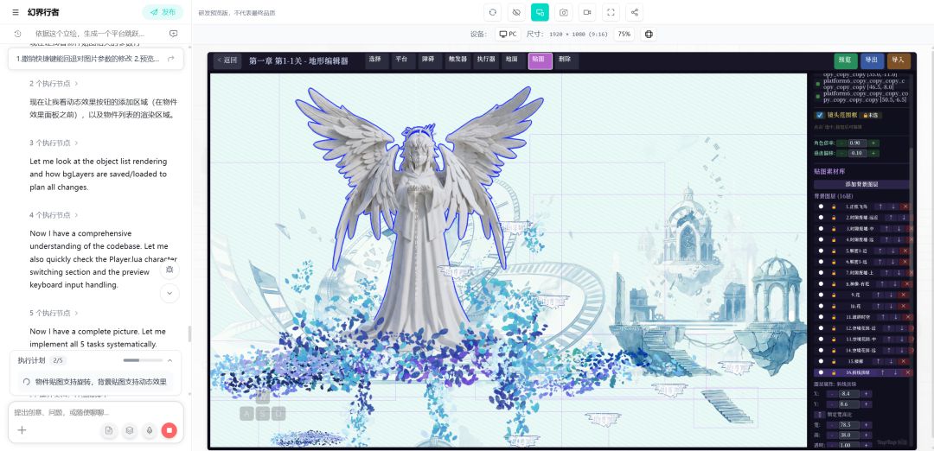The width and height of the screenshot is (934, 451).
Task: Toggle the camera range checkbox
Action: click(x=819, y=116)
